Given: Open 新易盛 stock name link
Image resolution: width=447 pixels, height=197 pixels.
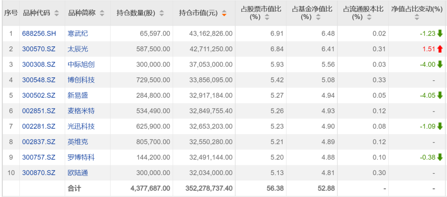Looking at the screenshot, I should coord(78,96).
